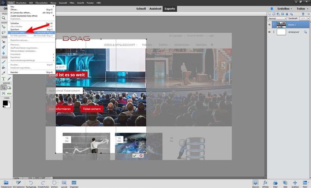Toggle visibility of Hintergrund layer
311x188 pixels.
tap(270, 32)
